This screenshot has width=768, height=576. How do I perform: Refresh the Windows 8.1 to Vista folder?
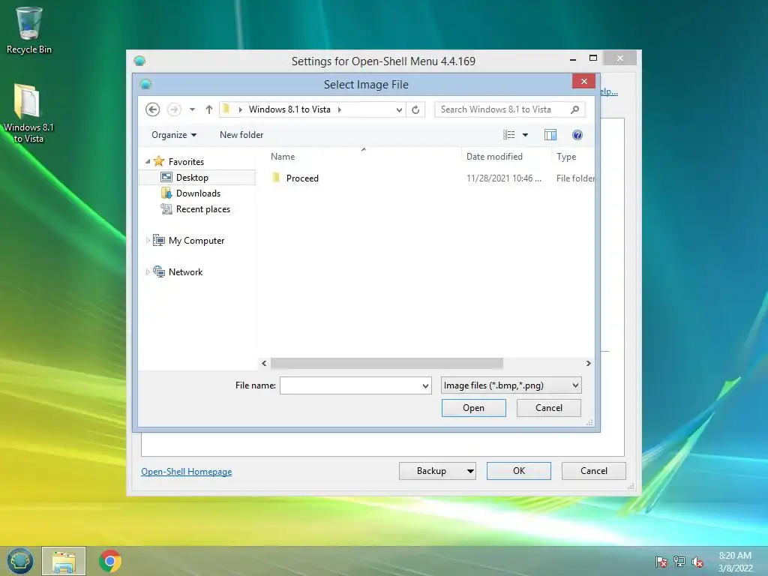tap(415, 109)
